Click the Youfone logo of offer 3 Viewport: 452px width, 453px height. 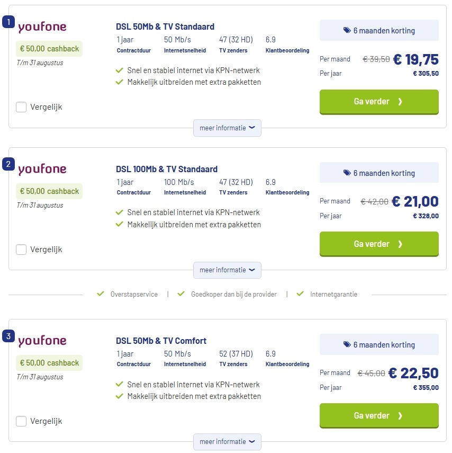(42, 341)
